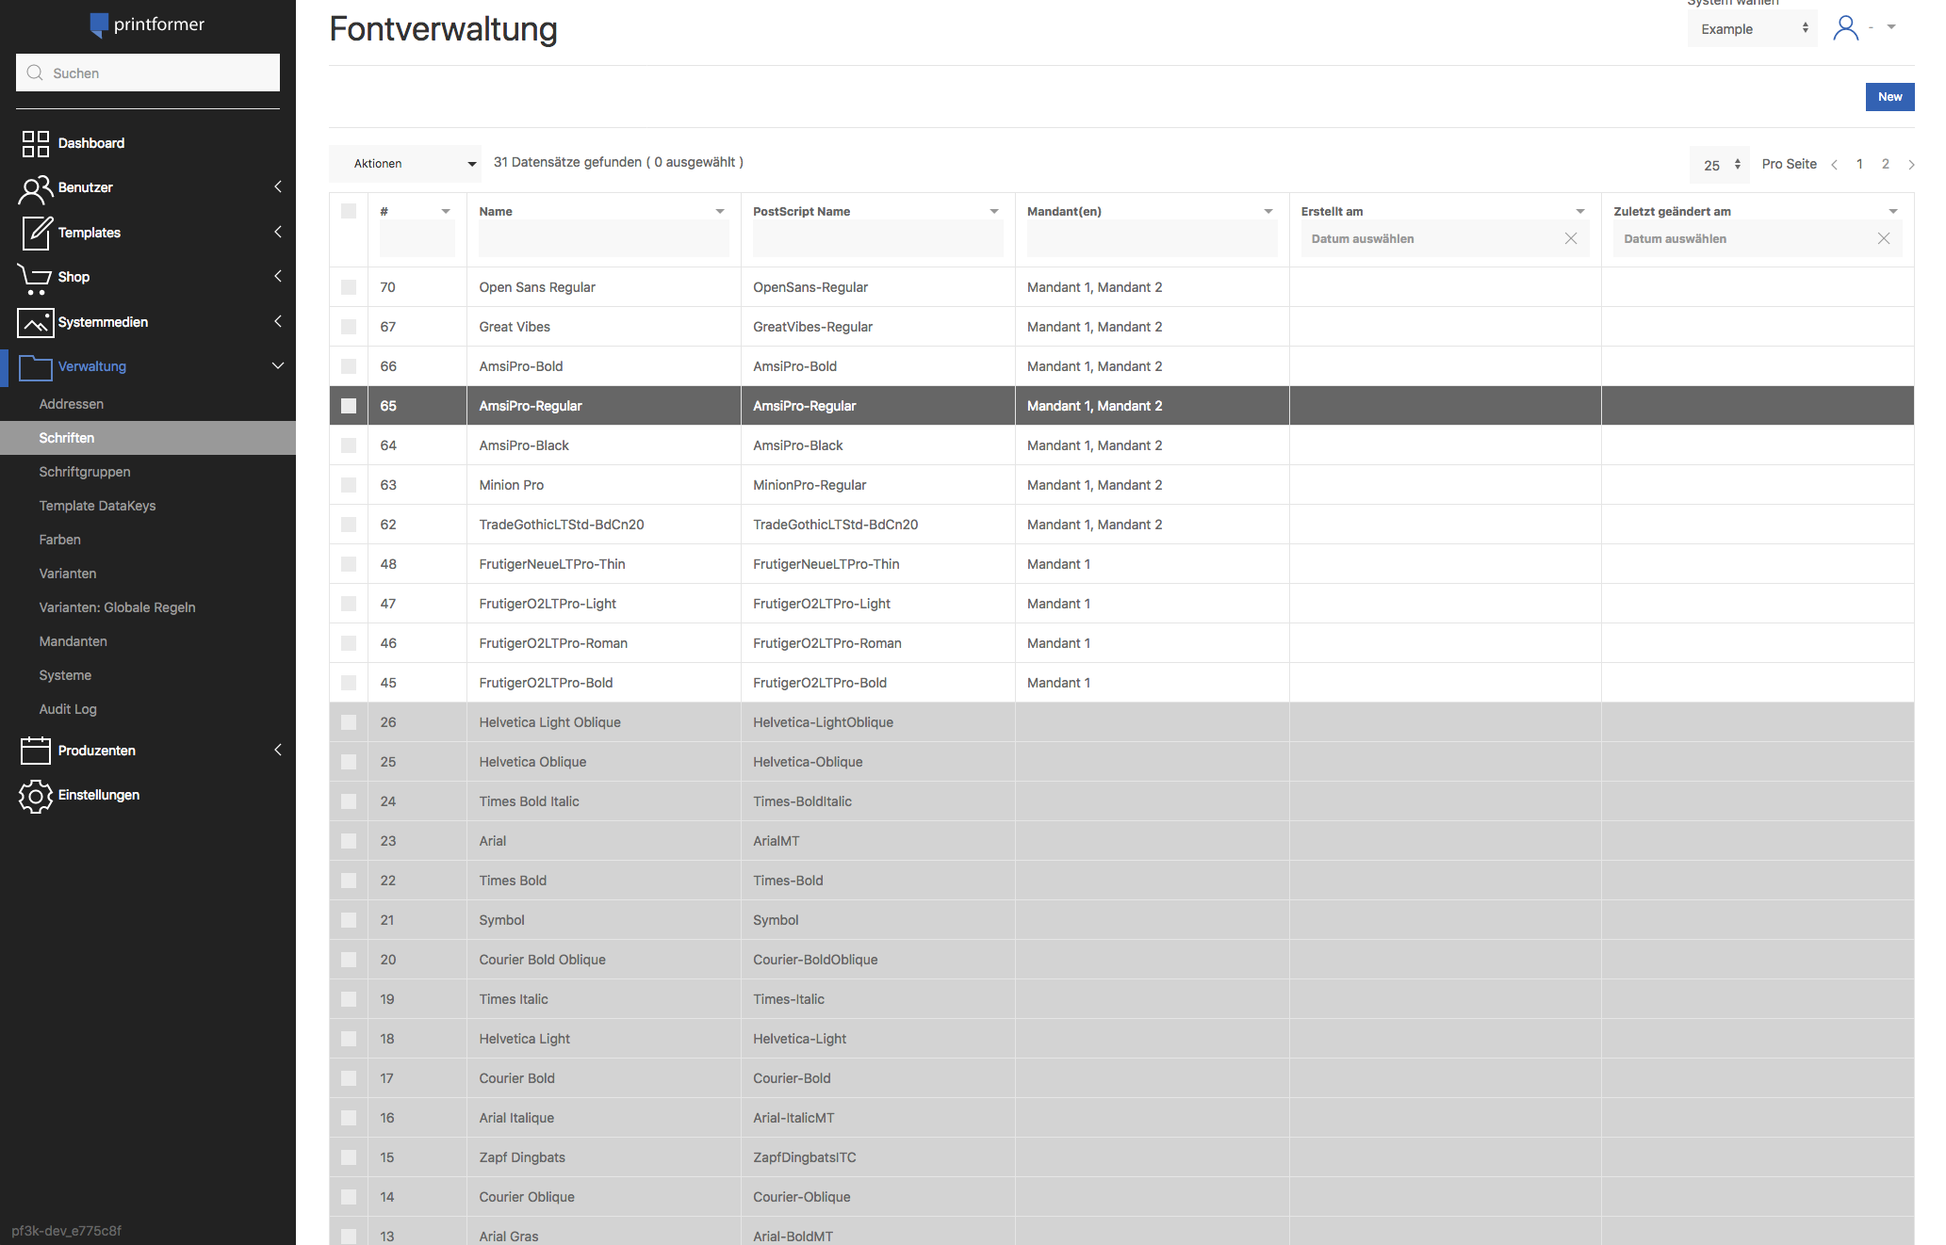Open the Aktionen dropdown
Viewport: 1946px width, 1245px height.
tap(405, 164)
